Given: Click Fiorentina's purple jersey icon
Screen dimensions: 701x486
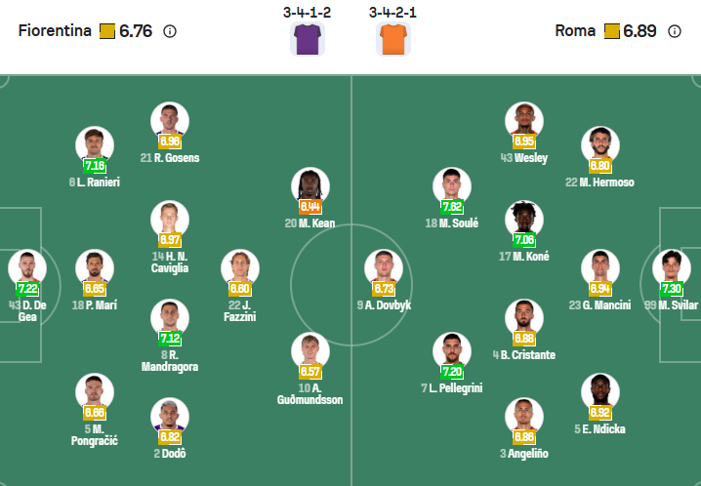Looking at the screenshot, I should 308,39.
